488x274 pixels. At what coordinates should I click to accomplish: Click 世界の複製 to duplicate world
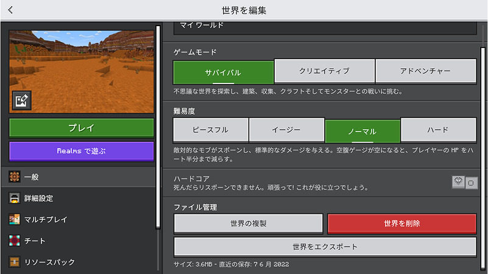(x=249, y=223)
